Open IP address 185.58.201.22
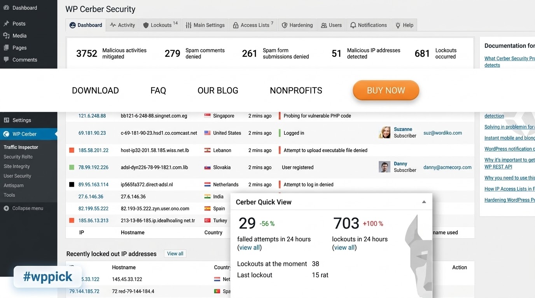 (93, 150)
